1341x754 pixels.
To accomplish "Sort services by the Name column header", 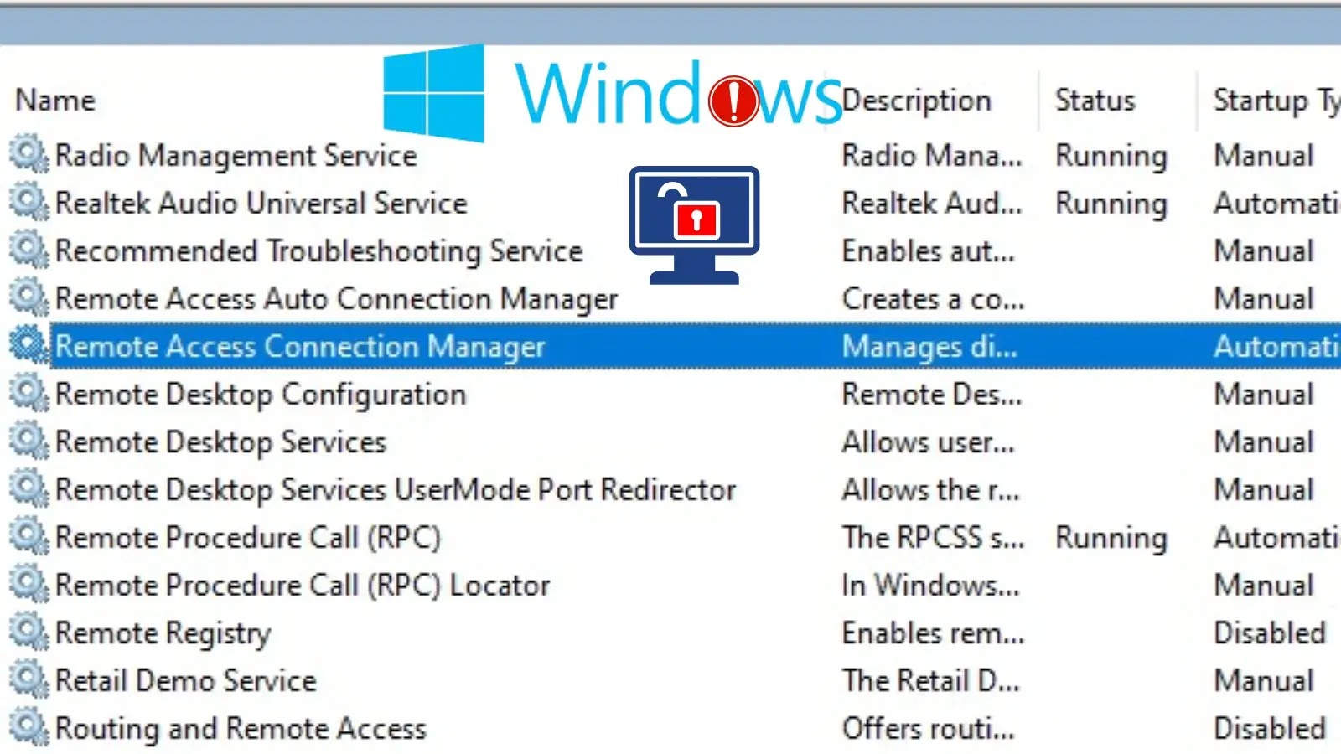I will pyautogui.click(x=55, y=99).
